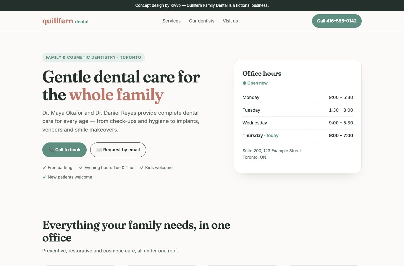404x266 pixels.
Task: Click the checkmark beside Evening hours Tue & Thu
Action: [81, 168]
